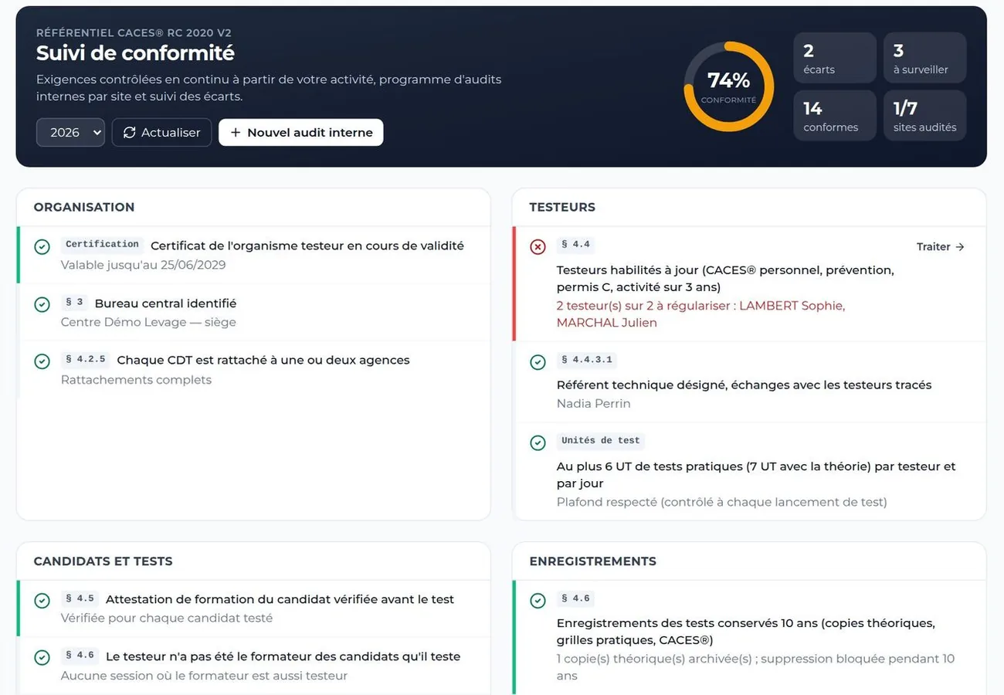The height and width of the screenshot is (695, 1004).
Task: Click the text Valable jusqu'au 25/06/2029
Action: pyautogui.click(x=144, y=265)
